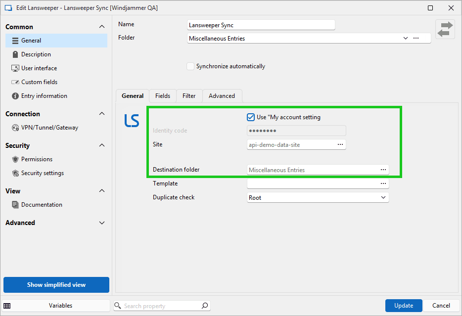
Task: Open Documentation under View
Action: coord(42,204)
